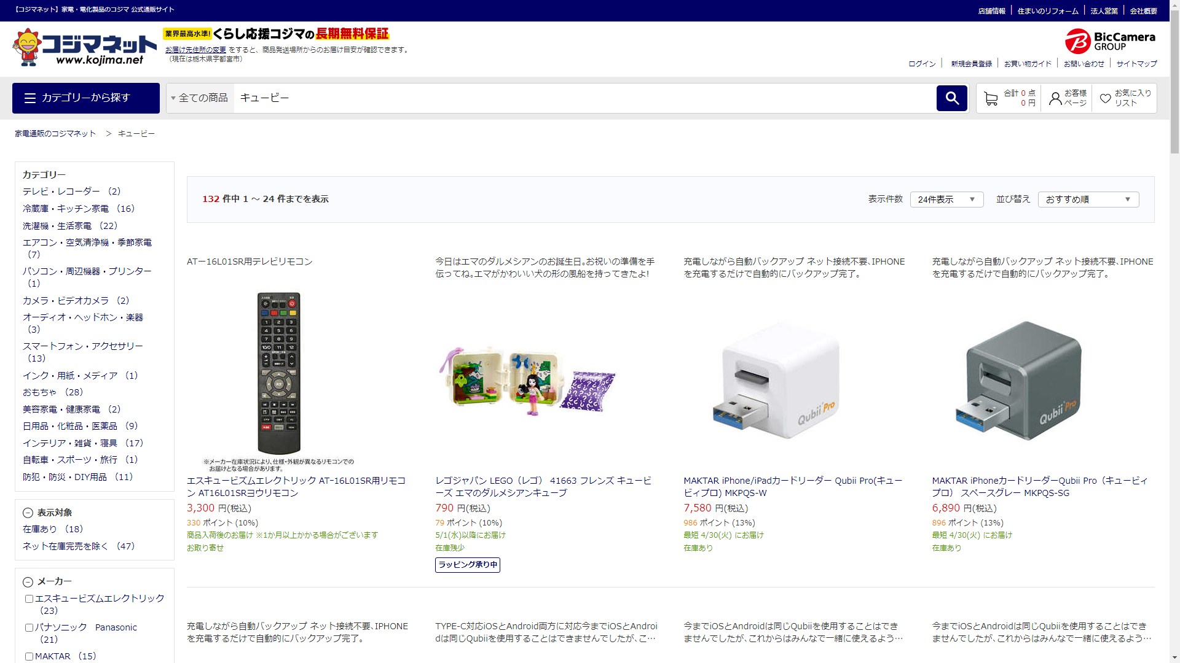Click the ログイン link
Image resolution: width=1180 pixels, height=663 pixels.
[x=922, y=64]
